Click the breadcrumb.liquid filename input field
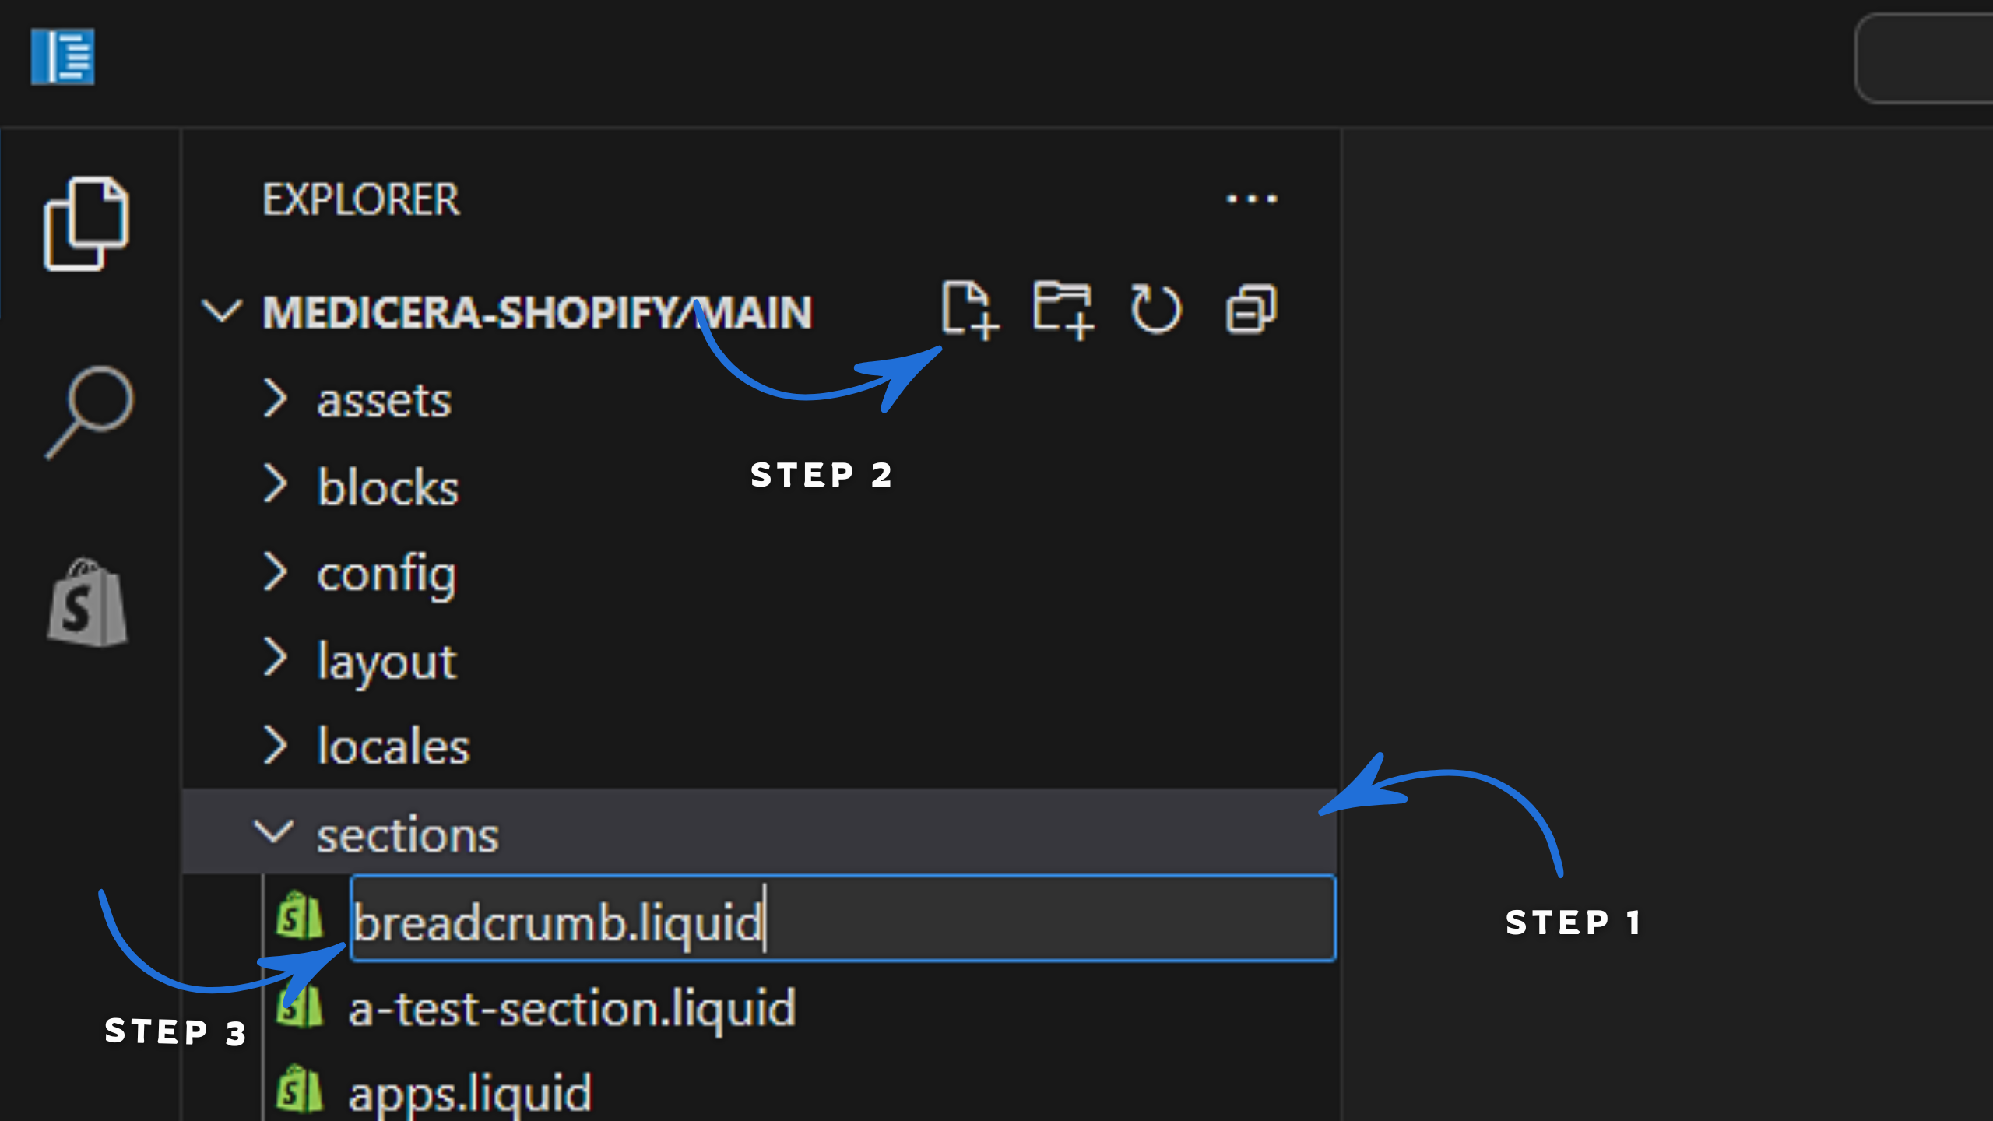Image resolution: width=1993 pixels, height=1121 pixels. 843,919
